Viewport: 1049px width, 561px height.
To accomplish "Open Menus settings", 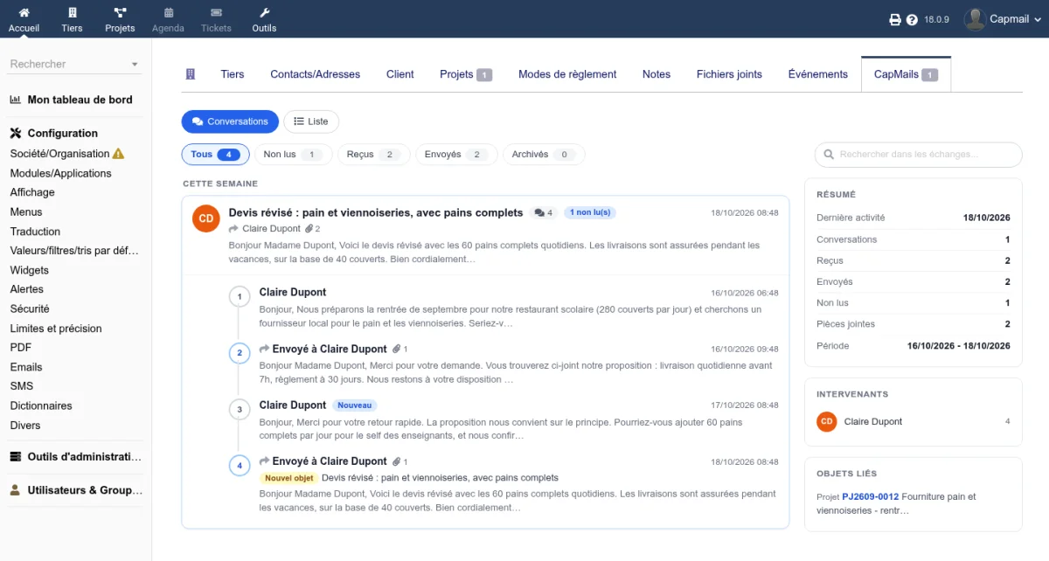I will tap(26, 211).
